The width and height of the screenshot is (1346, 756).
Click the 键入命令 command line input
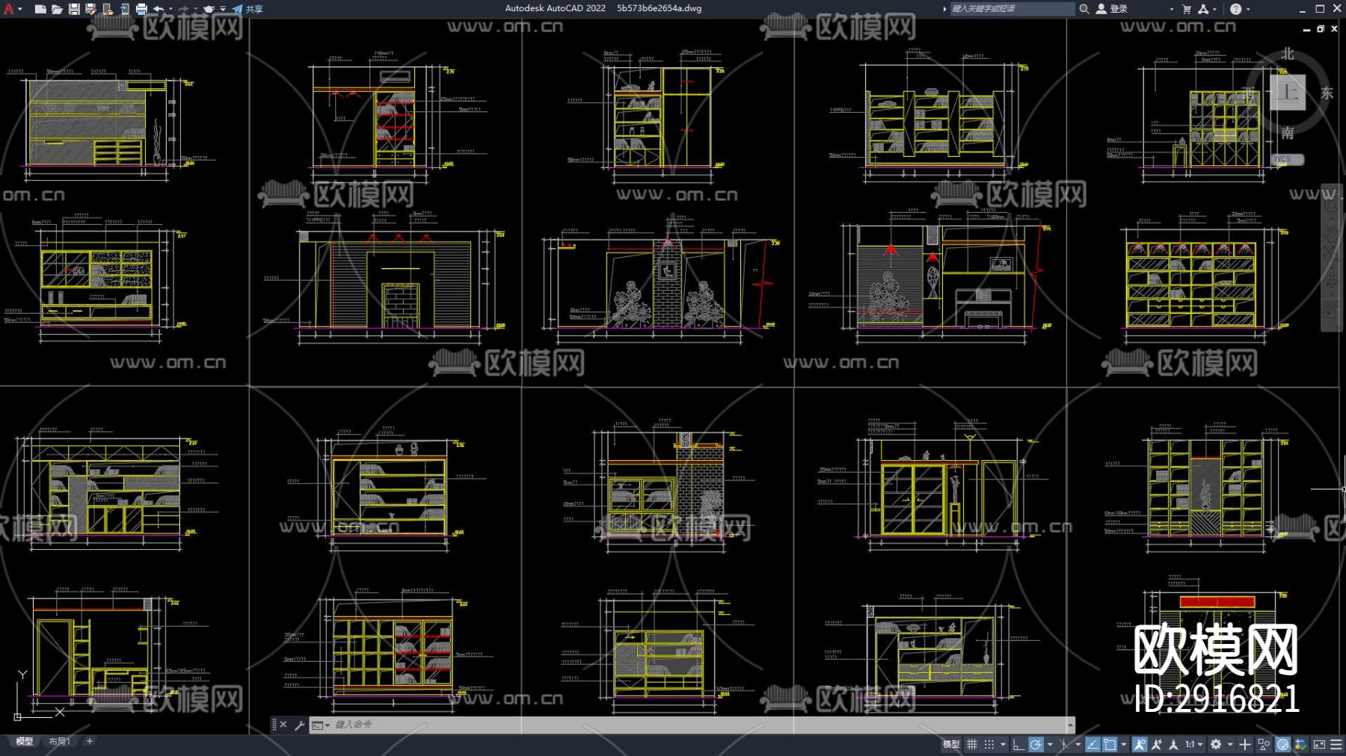point(673,725)
